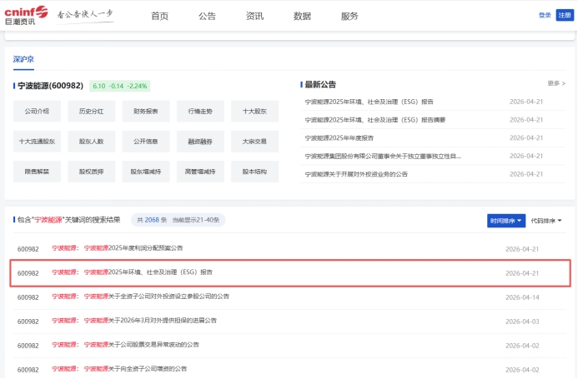Image resolution: width=578 pixels, height=379 pixels.
Task: Open 公司介绍 for 宁波能源
Action: pos(37,111)
